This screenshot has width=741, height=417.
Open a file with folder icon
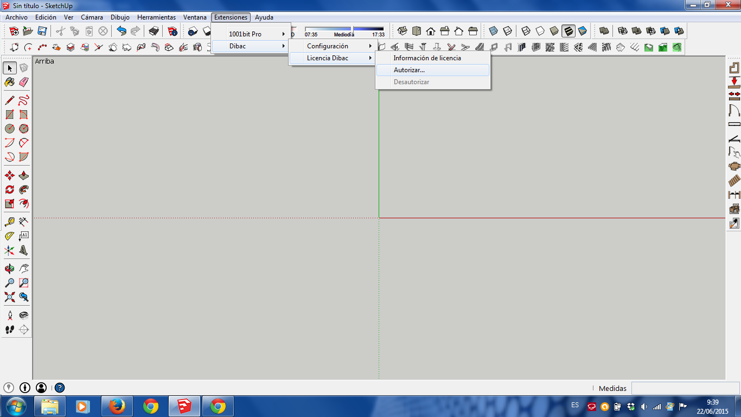pyautogui.click(x=28, y=31)
